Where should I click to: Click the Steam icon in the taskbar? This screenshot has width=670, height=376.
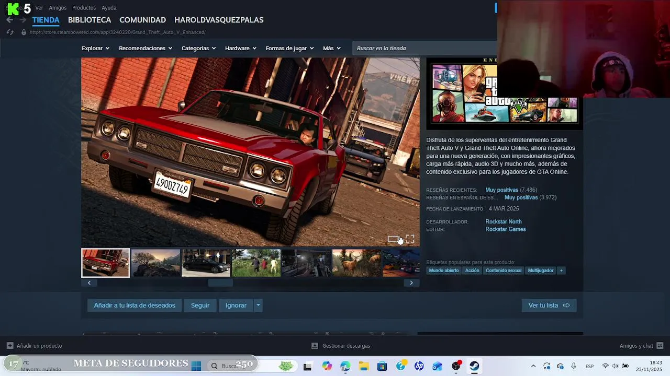[x=474, y=367]
